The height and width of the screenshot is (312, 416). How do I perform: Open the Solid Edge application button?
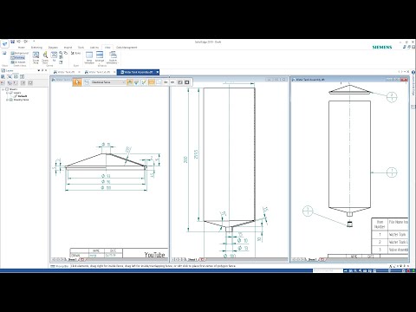point(4,44)
